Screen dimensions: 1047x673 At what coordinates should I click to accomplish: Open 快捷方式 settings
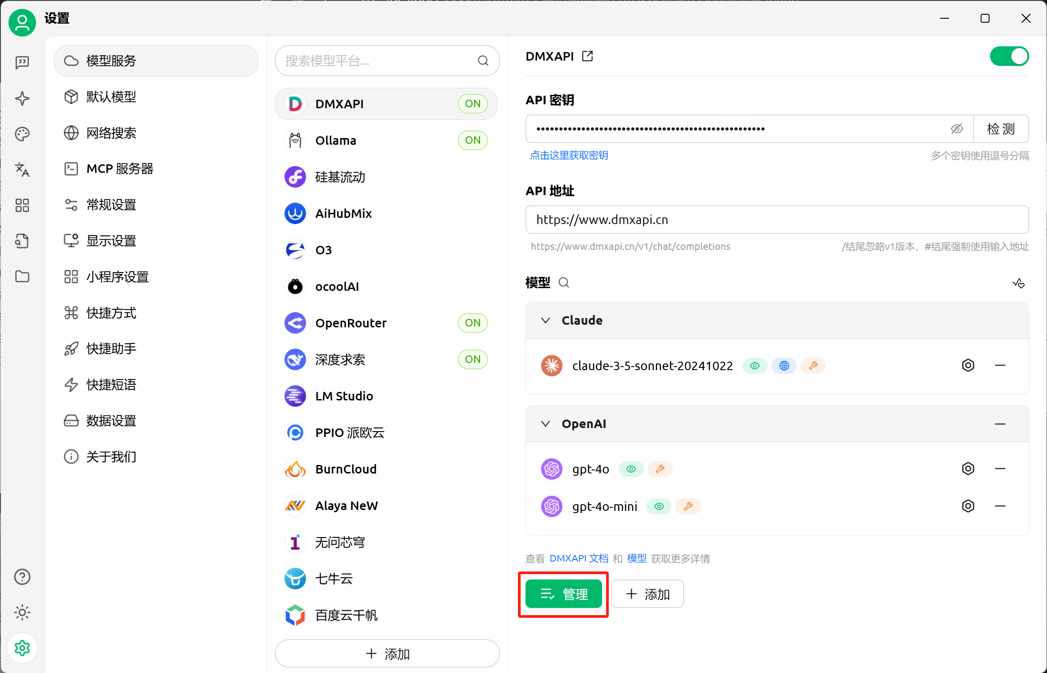tap(156, 313)
